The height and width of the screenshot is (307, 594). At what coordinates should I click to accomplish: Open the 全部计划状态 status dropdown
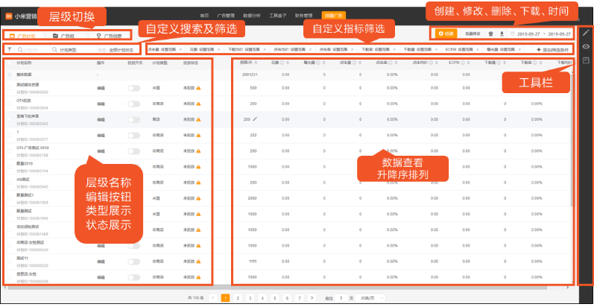point(118,50)
